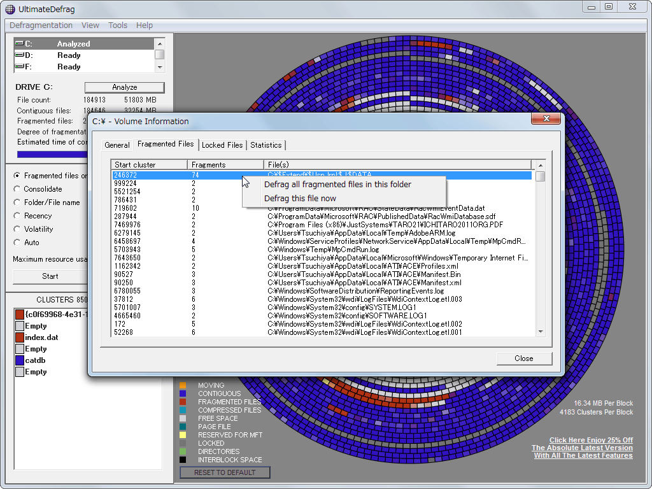Viewport: 652px width, 489px height.
Task: Sort by the Fragments column header
Action: 226,165
